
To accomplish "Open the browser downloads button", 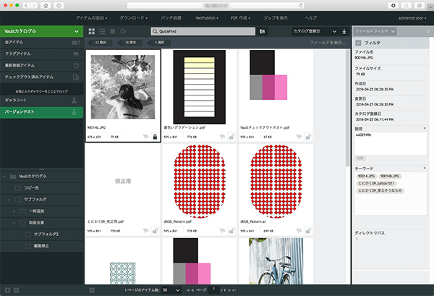I will [393, 6].
